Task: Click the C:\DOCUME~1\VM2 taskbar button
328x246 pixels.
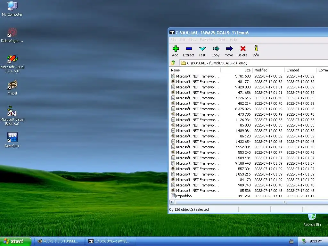Action: pyautogui.click(x=111, y=242)
